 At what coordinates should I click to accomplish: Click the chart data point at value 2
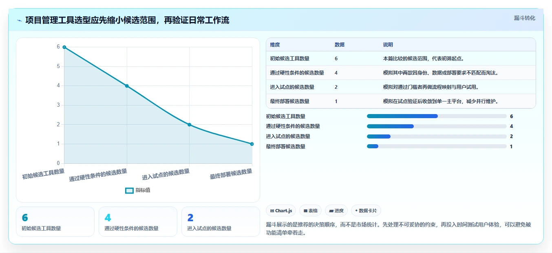(189, 125)
